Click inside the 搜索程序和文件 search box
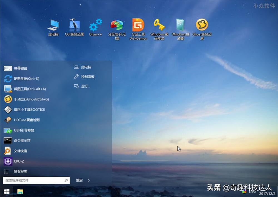 coord(33,180)
